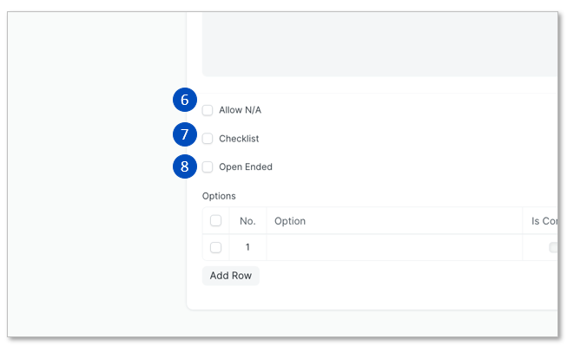Toggle the Is Correct checkbox in row 1
The width and height of the screenshot is (567, 352).
tap(553, 247)
